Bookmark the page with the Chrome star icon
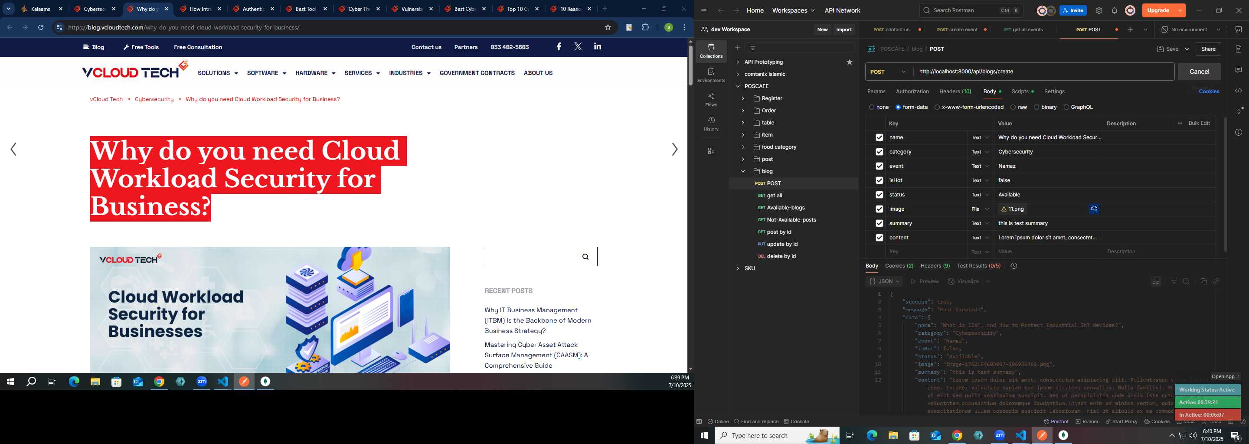The width and height of the screenshot is (1249, 444). 608,28
